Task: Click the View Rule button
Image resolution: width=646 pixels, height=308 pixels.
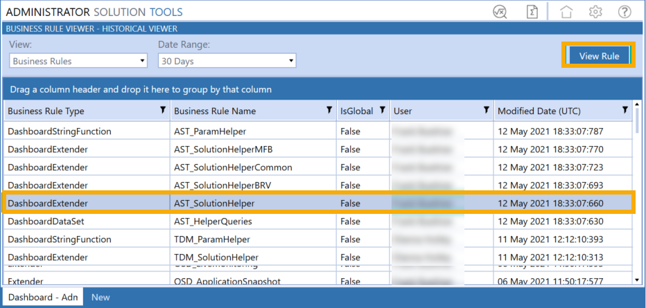Action: [x=599, y=56]
